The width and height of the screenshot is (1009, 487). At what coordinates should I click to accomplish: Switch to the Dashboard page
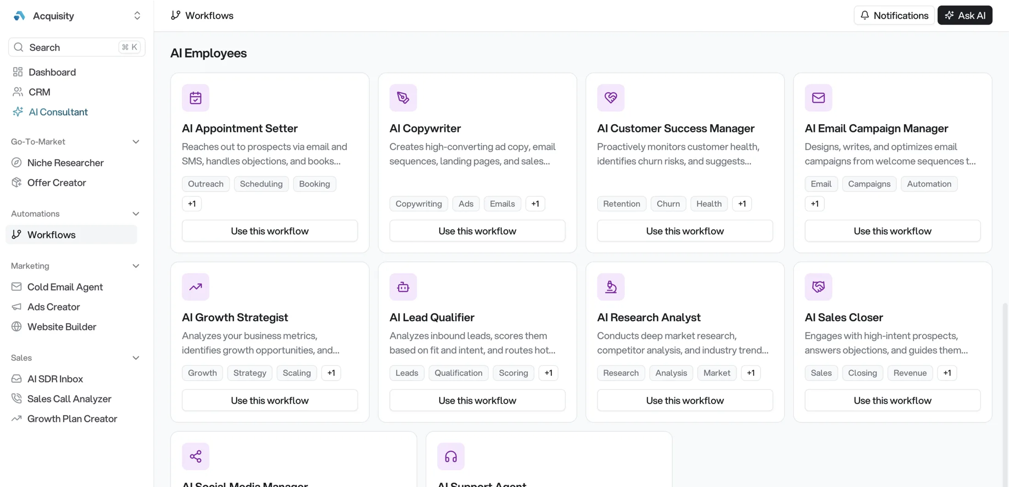pyautogui.click(x=52, y=72)
